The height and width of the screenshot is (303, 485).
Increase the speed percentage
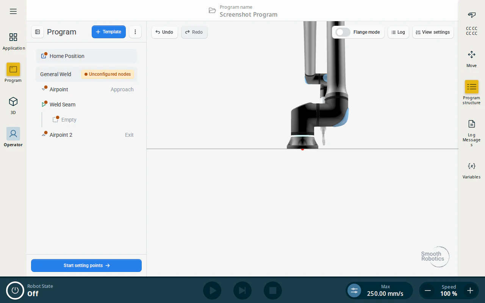click(470, 291)
